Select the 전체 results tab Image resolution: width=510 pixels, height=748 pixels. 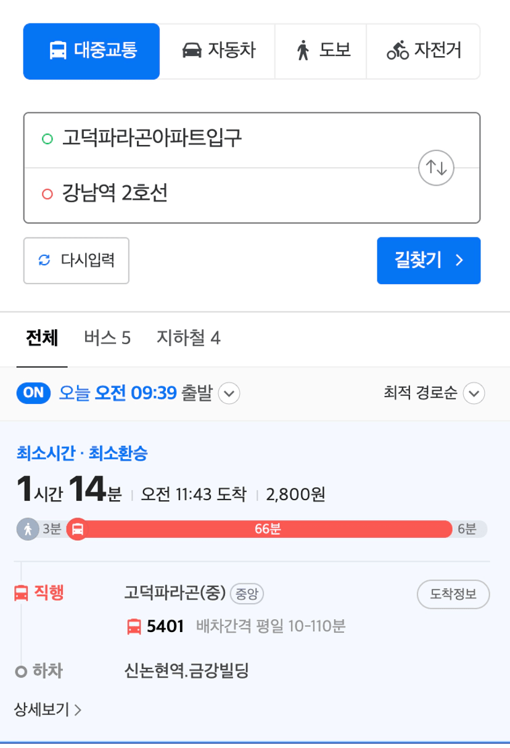[x=42, y=338]
